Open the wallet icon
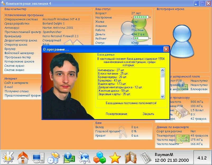Screen dimensions: 212x165 click(130, 158)
